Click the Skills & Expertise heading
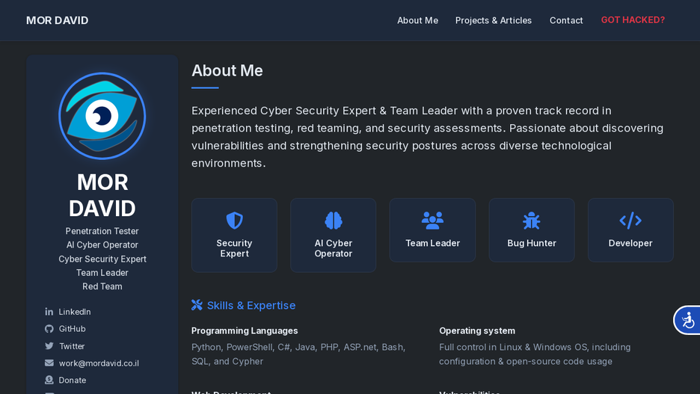 click(251, 305)
